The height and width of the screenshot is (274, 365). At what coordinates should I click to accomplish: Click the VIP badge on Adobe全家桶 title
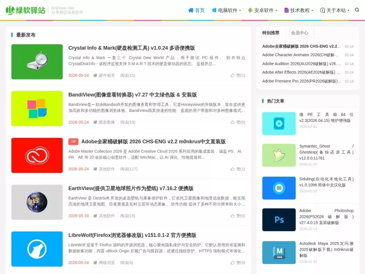point(73,142)
